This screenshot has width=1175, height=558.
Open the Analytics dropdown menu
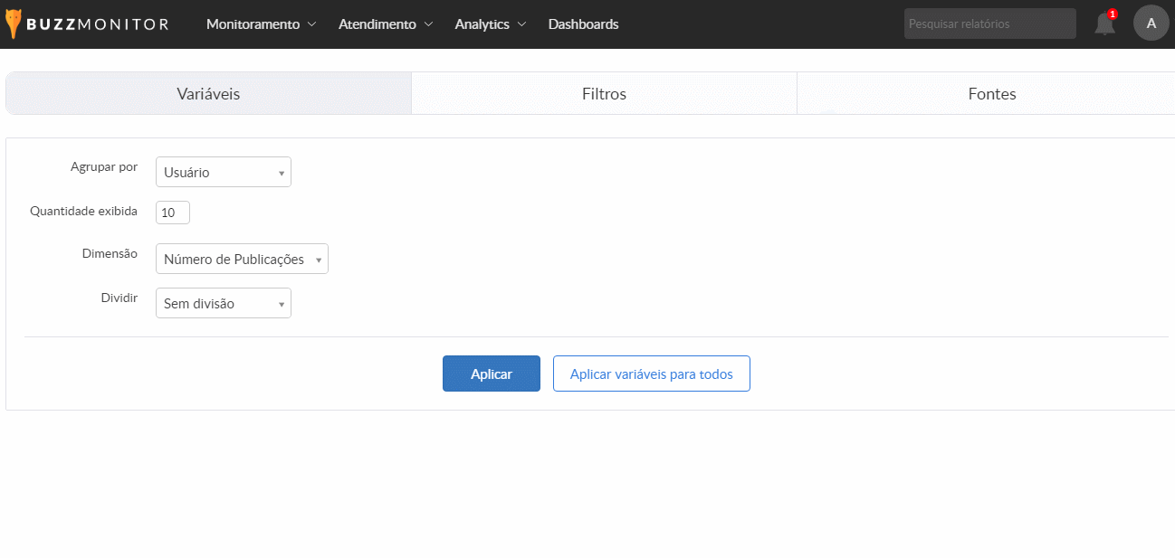point(490,24)
